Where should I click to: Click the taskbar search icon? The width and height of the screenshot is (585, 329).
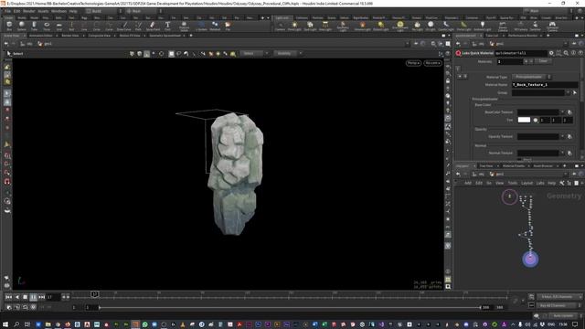click(x=16, y=324)
